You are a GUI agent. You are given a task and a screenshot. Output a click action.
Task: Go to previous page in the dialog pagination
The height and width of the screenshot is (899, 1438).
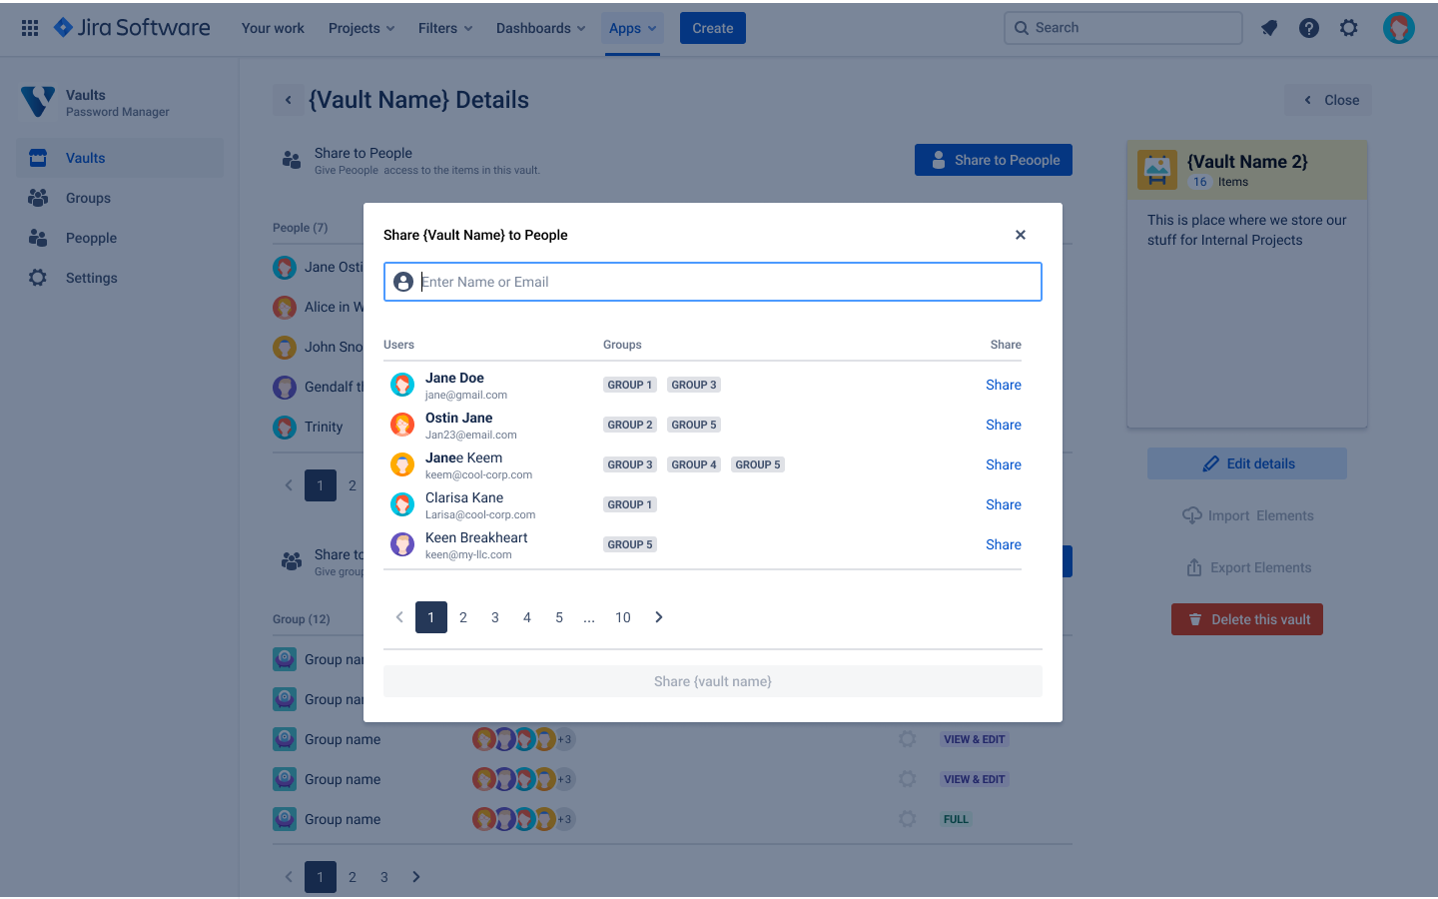(x=399, y=617)
